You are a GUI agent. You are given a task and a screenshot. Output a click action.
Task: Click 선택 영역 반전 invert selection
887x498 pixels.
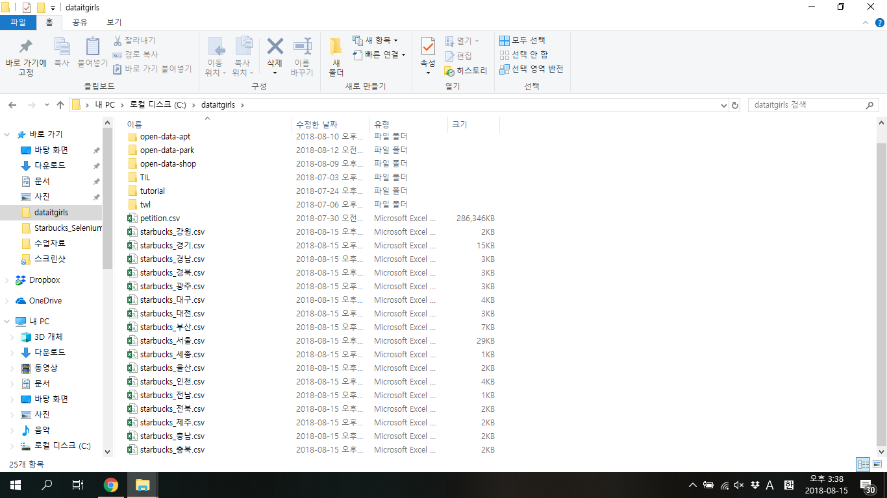531,69
